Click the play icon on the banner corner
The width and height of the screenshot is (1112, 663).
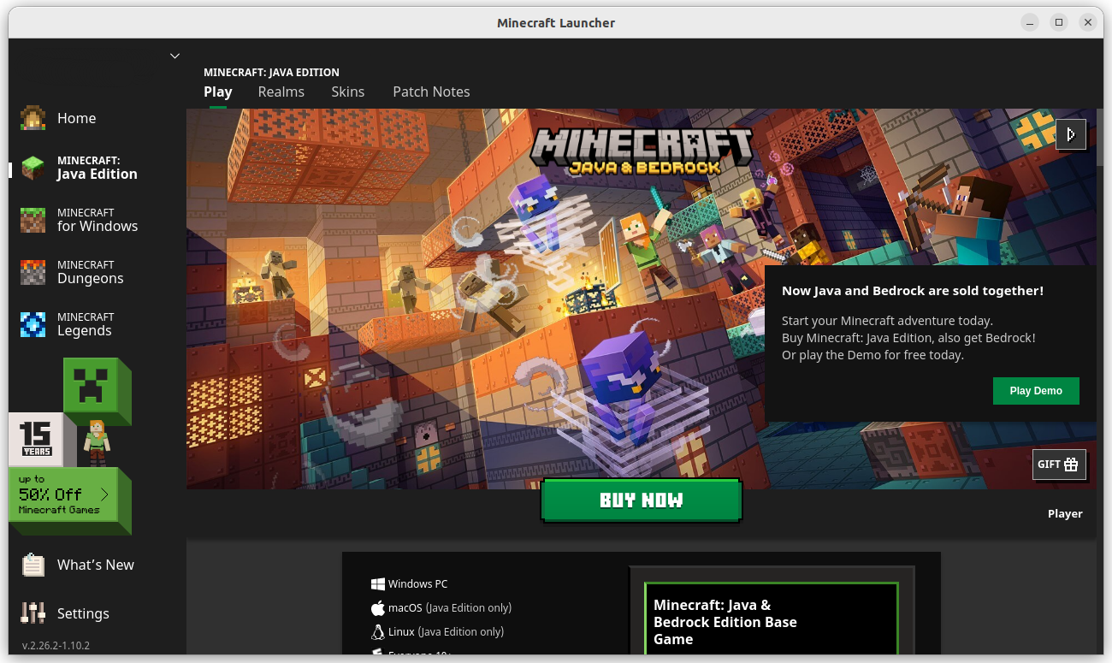[1071, 134]
